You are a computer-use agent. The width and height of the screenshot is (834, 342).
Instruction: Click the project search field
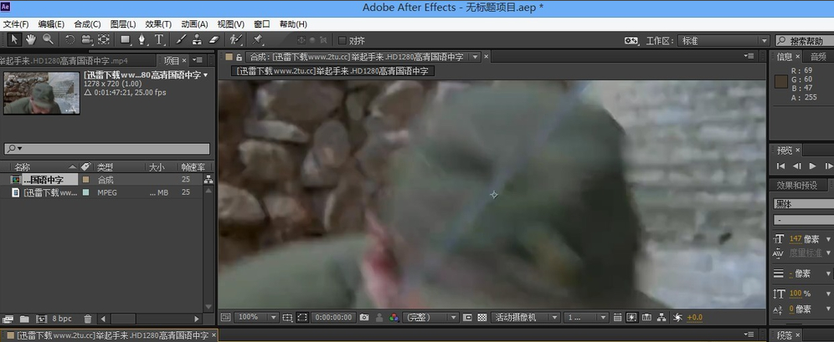click(x=107, y=149)
